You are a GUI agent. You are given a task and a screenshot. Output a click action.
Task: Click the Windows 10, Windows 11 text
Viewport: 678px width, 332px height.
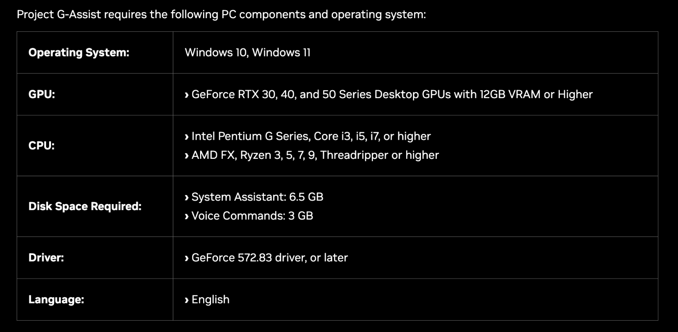pyautogui.click(x=247, y=52)
